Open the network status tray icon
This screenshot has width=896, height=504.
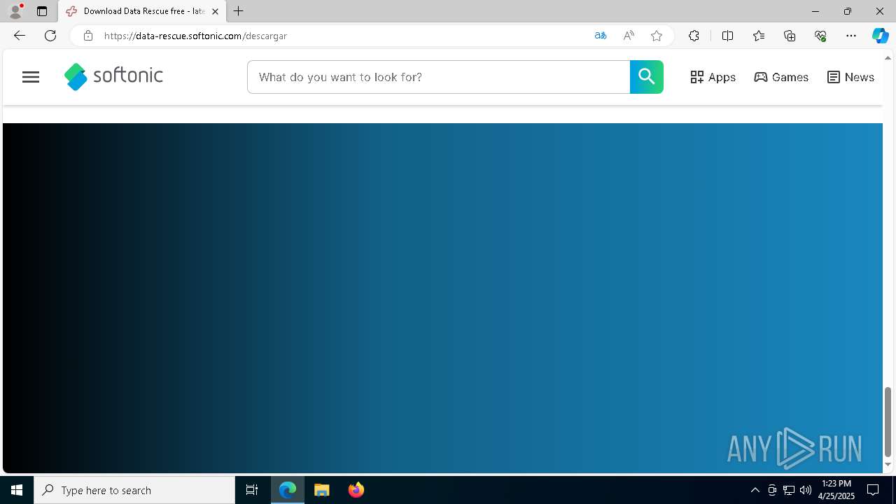point(789,490)
